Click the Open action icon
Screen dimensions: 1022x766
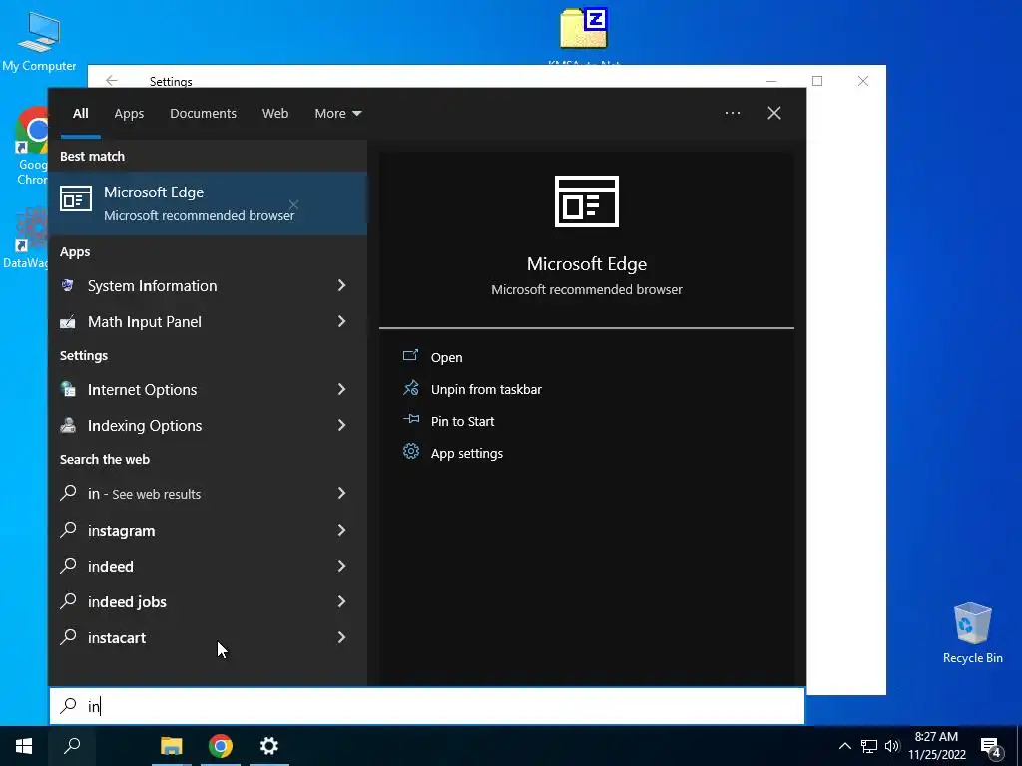pos(410,355)
